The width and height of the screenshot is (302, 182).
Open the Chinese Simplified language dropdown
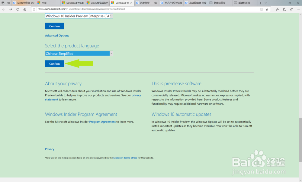pos(79,54)
